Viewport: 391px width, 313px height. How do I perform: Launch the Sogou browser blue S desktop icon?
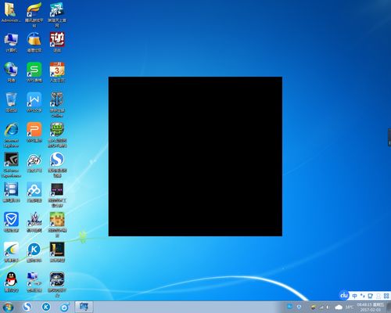pyautogui.click(x=57, y=160)
